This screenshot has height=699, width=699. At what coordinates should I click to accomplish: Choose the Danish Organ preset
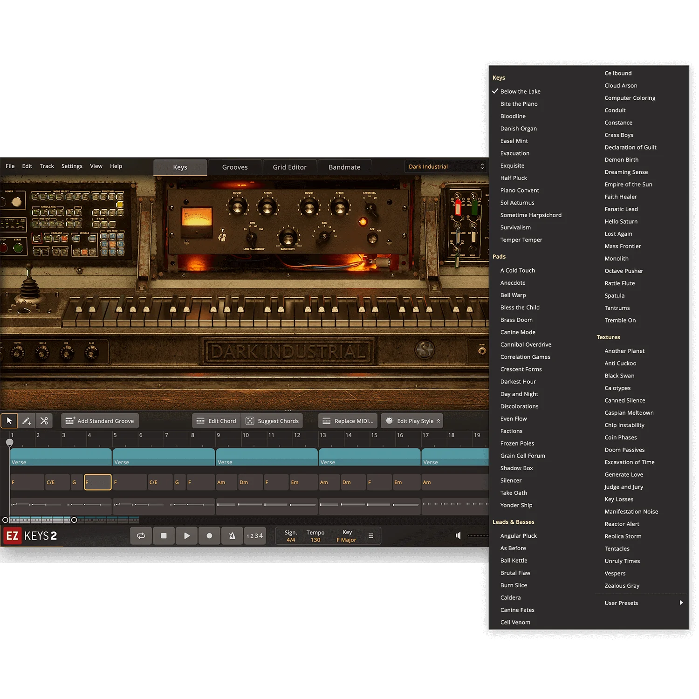click(519, 129)
